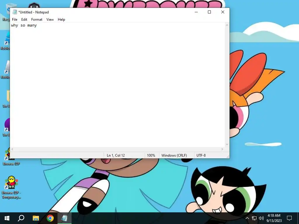Click the UTF-8 encoding status entry

pos(201,155)
